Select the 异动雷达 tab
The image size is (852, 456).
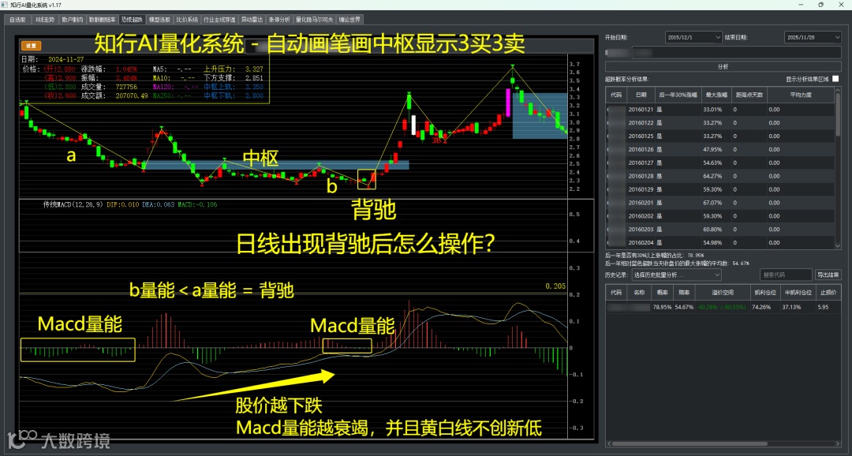click(x=252, y=20)
